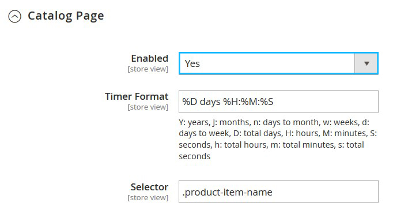Click the [store view] scope text under Timer Format
This screenshot has width=393, height=214.
tap(148, 107)
